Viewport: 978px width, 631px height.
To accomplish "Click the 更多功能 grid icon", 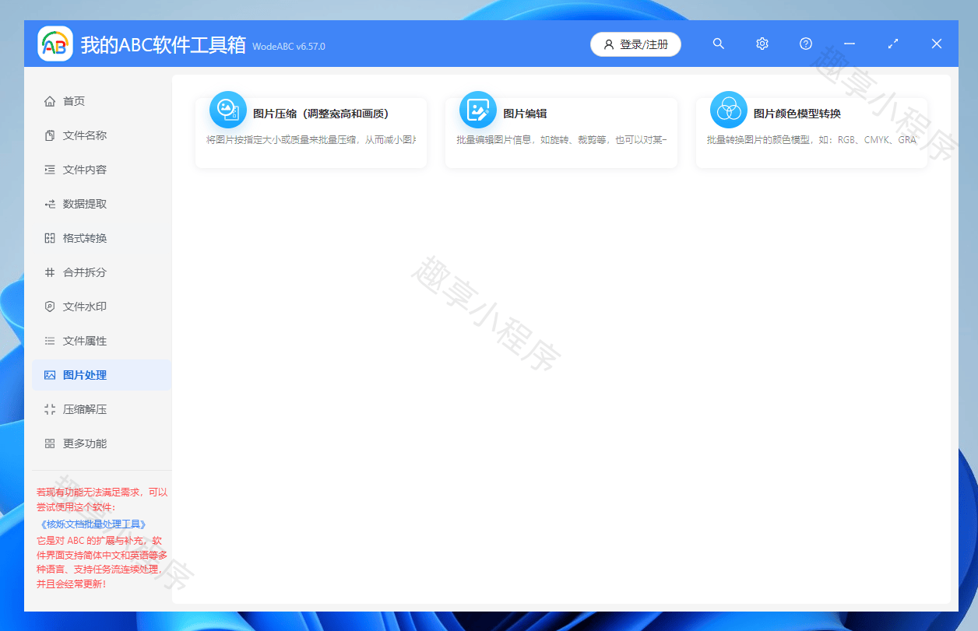I will (x=50, y=443).
